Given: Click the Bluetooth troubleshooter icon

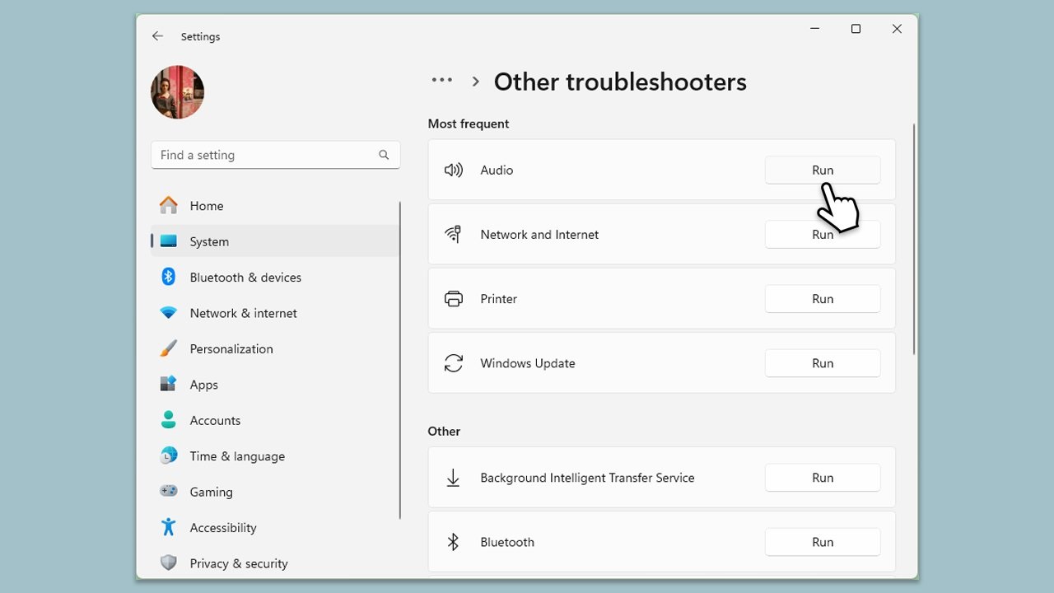Looking at the screenshot, I should tap(453, 542).
